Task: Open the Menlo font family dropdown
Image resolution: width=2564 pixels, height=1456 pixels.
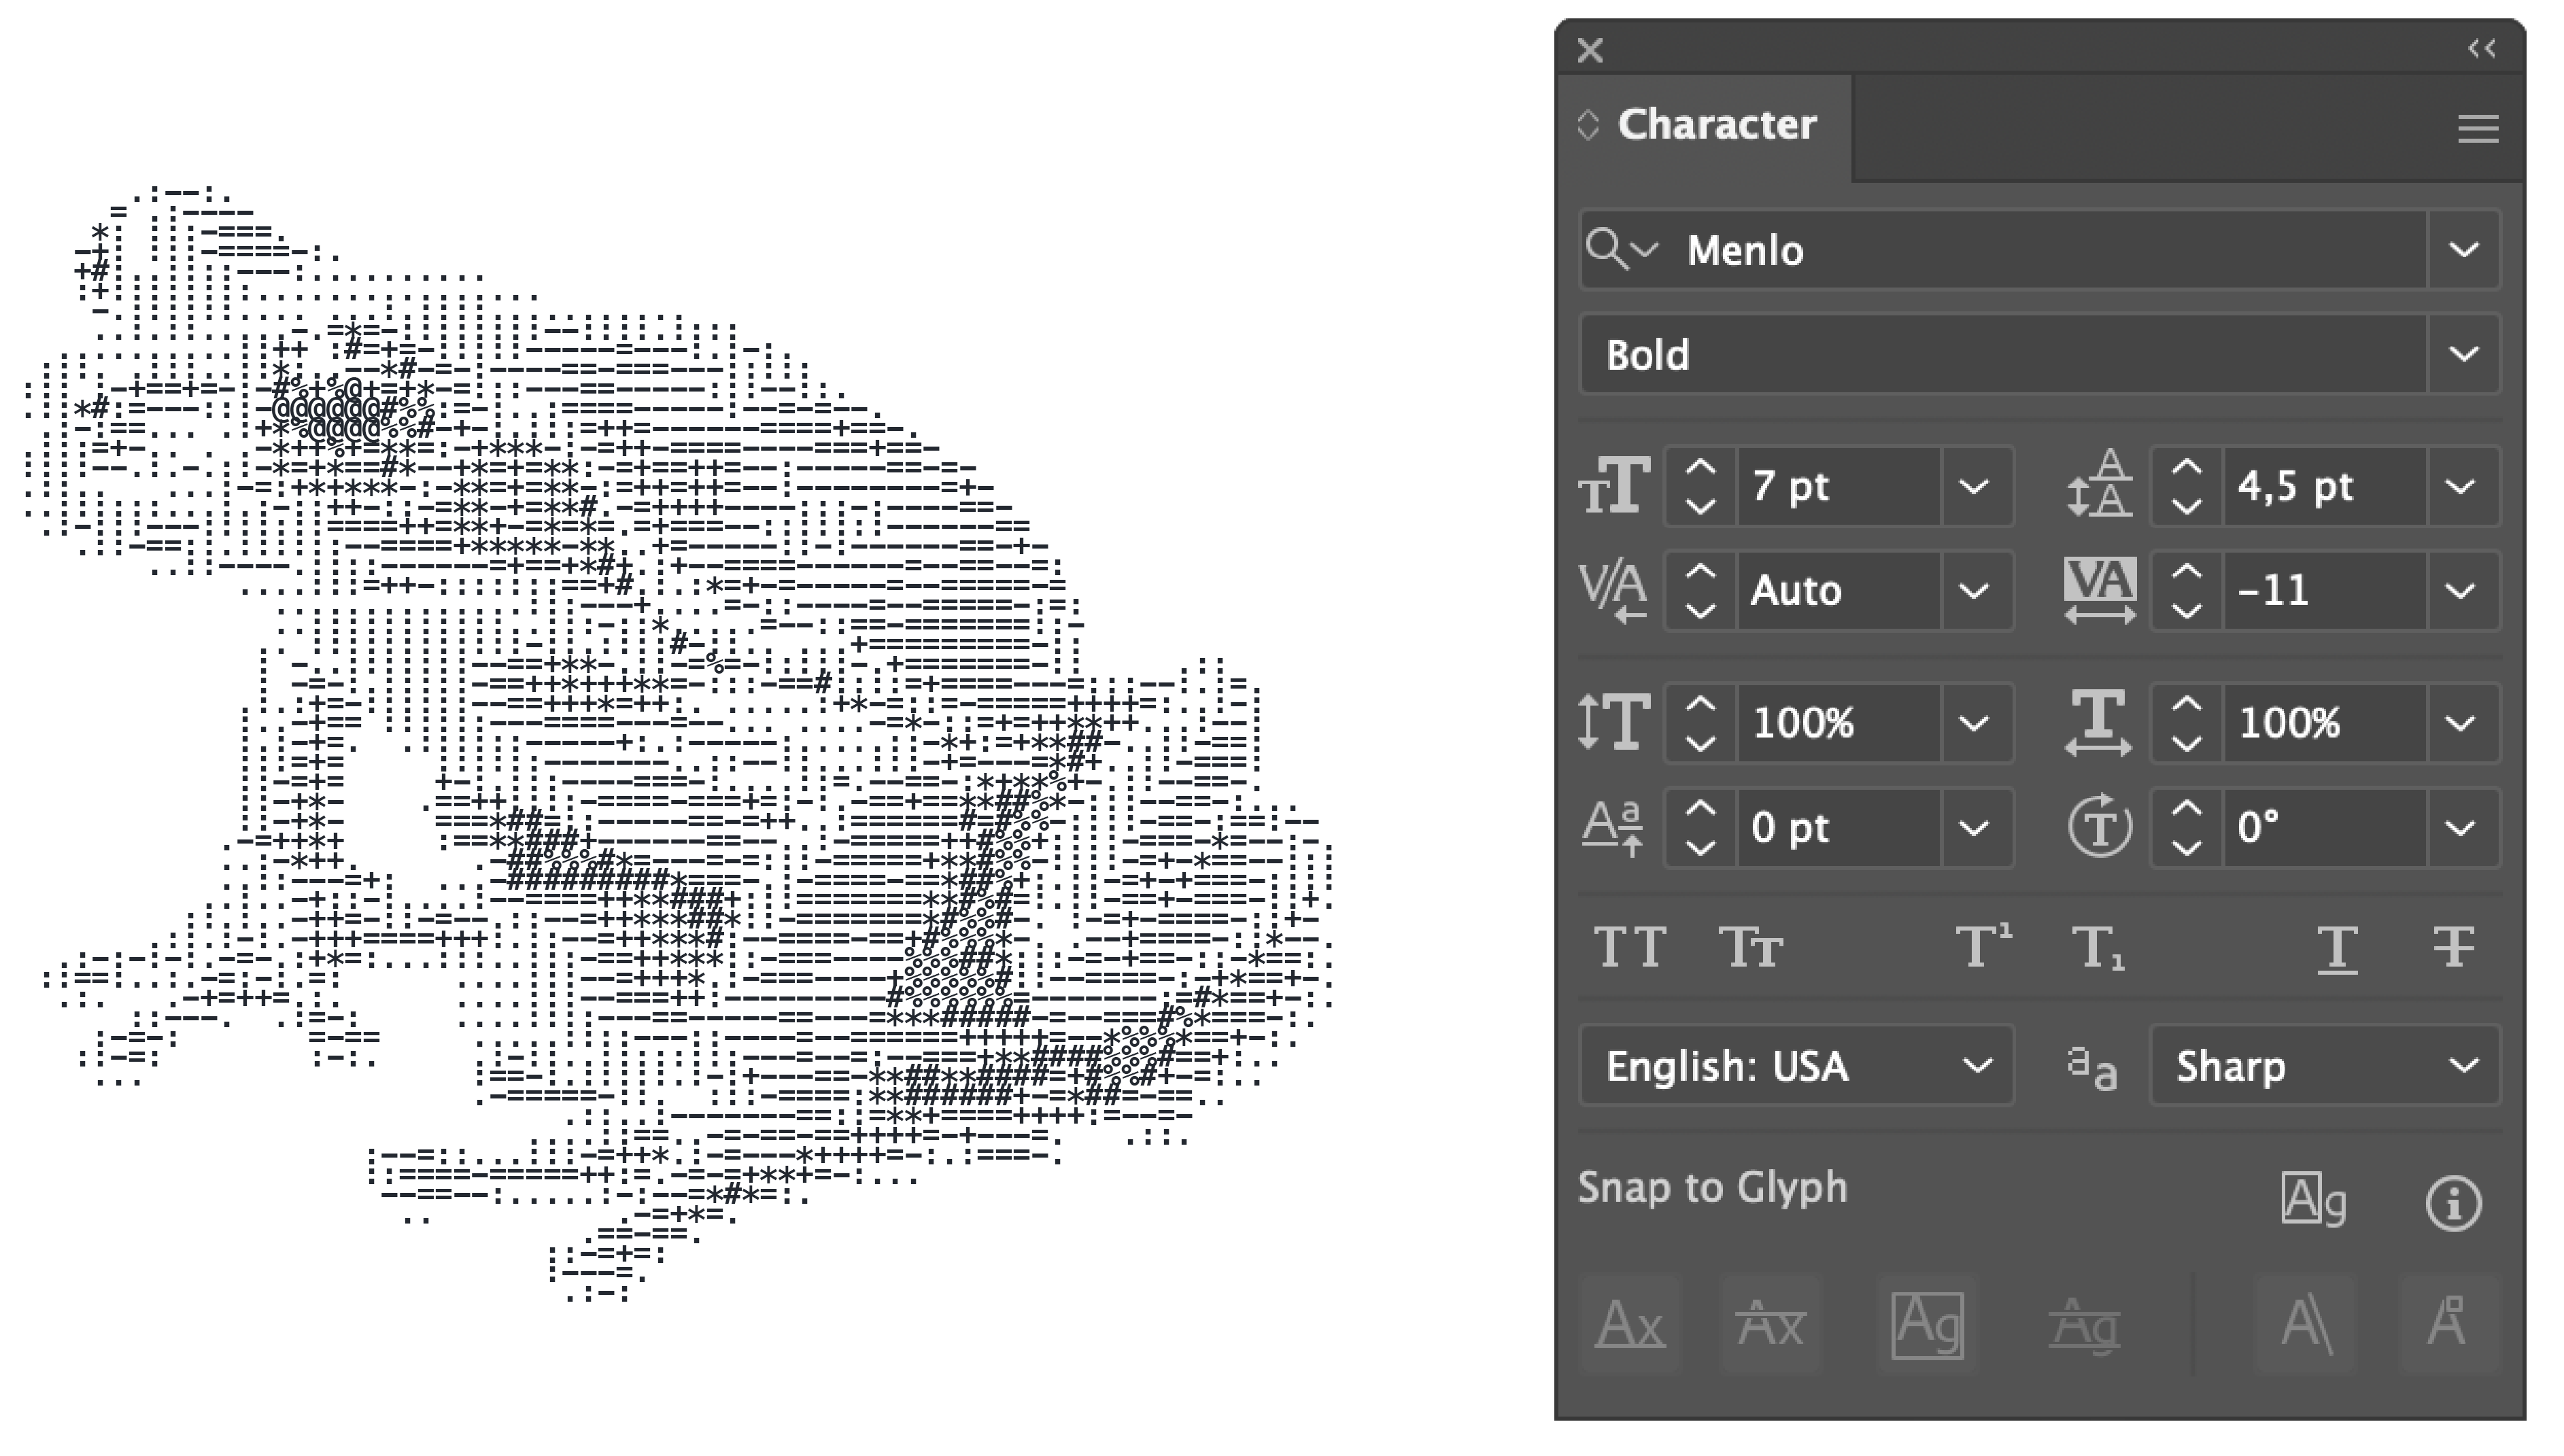Action: pyautogui.click(x=2464, y=250)
